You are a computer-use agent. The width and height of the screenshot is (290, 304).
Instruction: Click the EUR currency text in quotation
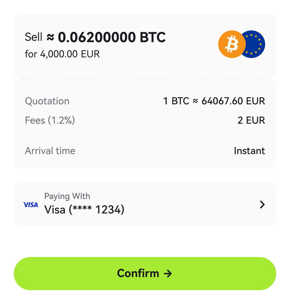tap(255, 101)
